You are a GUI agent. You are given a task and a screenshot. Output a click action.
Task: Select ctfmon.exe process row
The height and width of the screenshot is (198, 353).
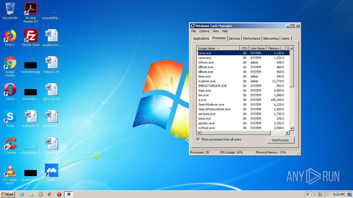(x=243, y=62)
